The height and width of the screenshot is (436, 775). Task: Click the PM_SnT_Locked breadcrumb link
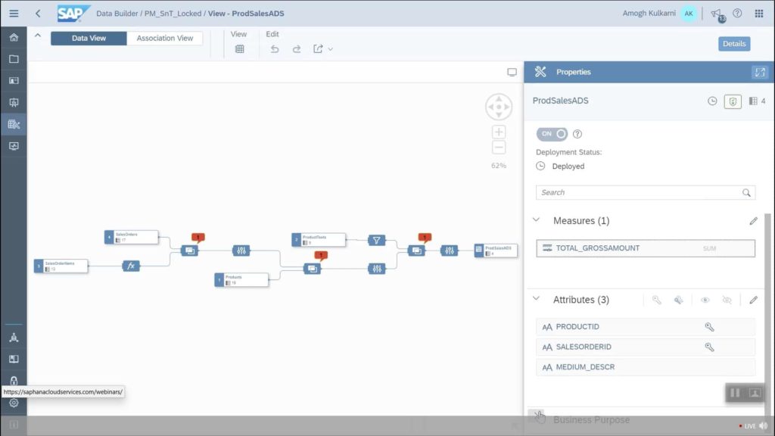coord(173,14)
